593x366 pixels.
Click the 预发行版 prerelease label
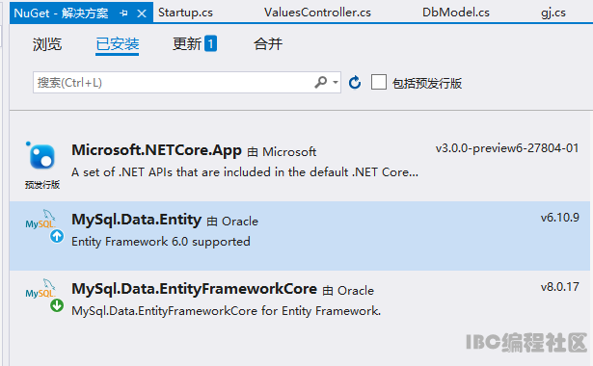pyautogui.click(x=42, y=185)
